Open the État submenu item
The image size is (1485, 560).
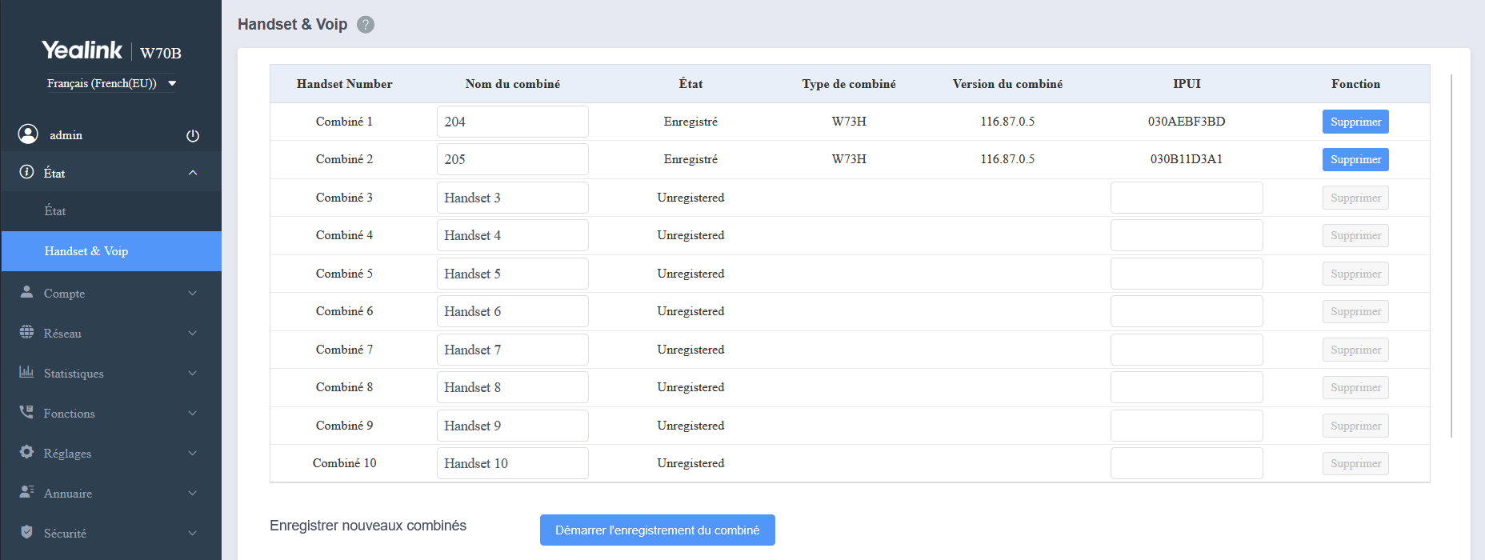(x=55, y=211)
